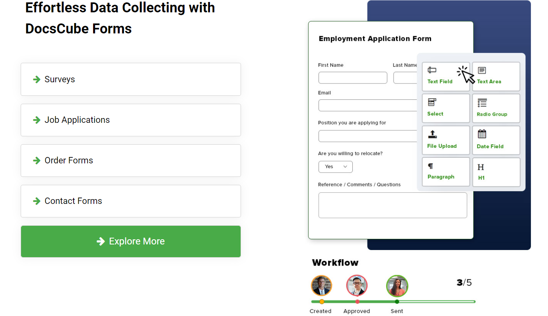Select the Text Field element icon
This screenshot has height=316, width=548.
(432, 70)
